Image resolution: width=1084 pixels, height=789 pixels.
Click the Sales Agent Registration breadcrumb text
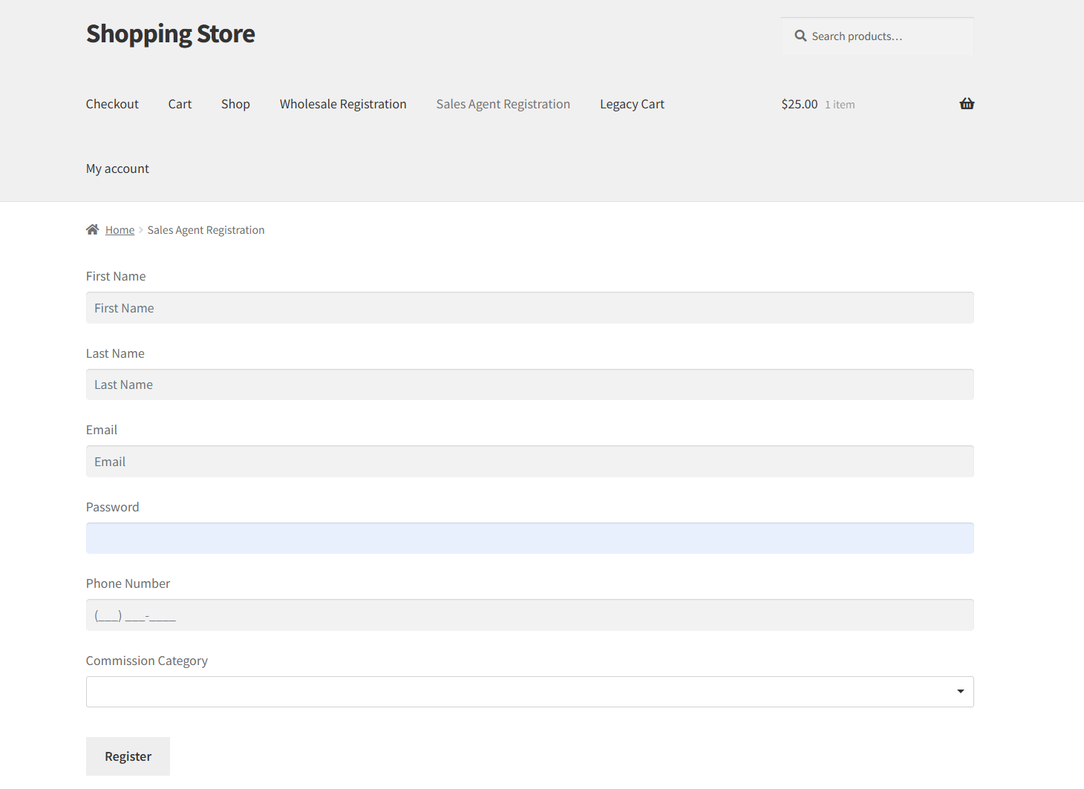(206, 230)
